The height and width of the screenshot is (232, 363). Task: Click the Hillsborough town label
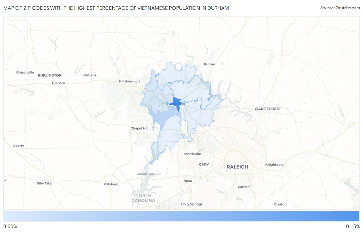coord(129,81)
